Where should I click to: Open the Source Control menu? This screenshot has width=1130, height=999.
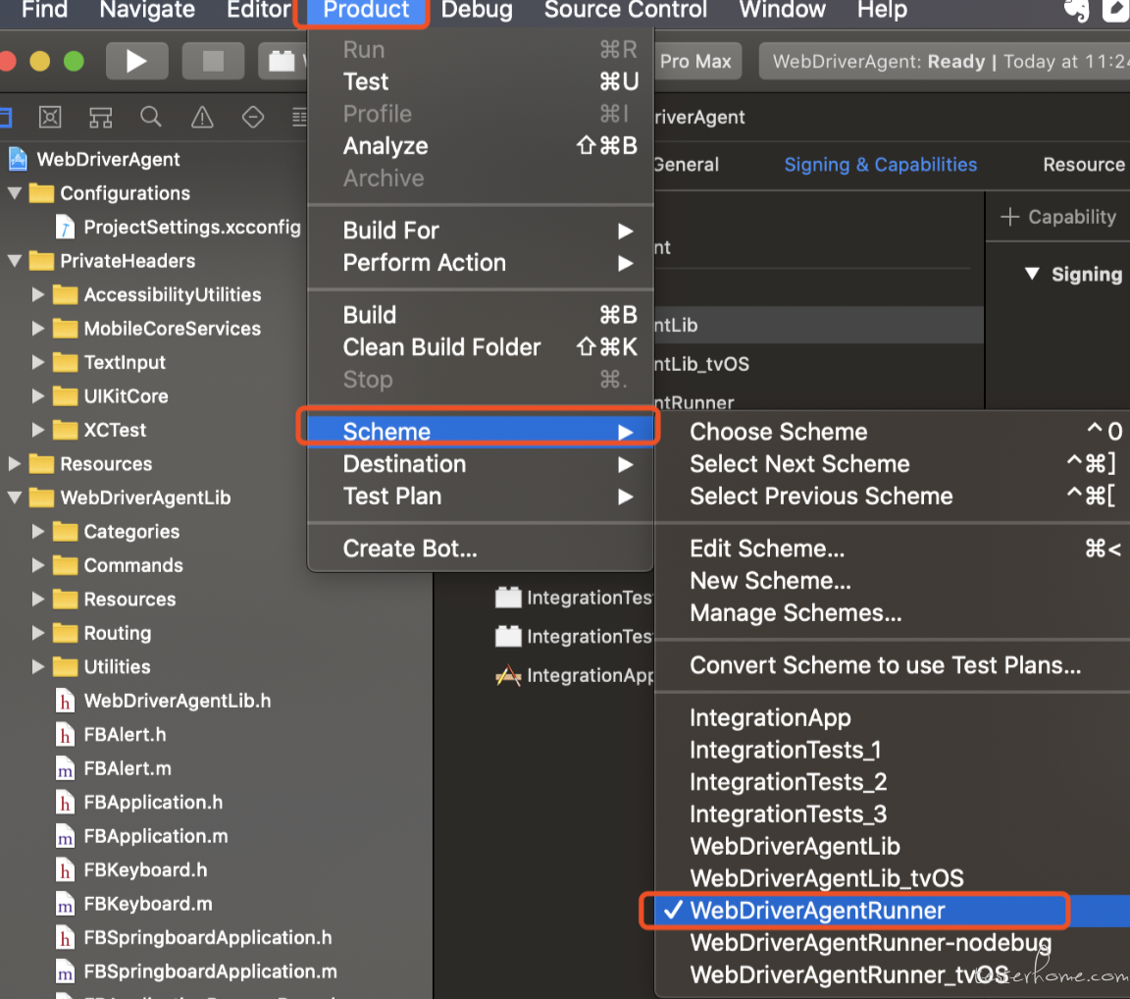point(626,10)
